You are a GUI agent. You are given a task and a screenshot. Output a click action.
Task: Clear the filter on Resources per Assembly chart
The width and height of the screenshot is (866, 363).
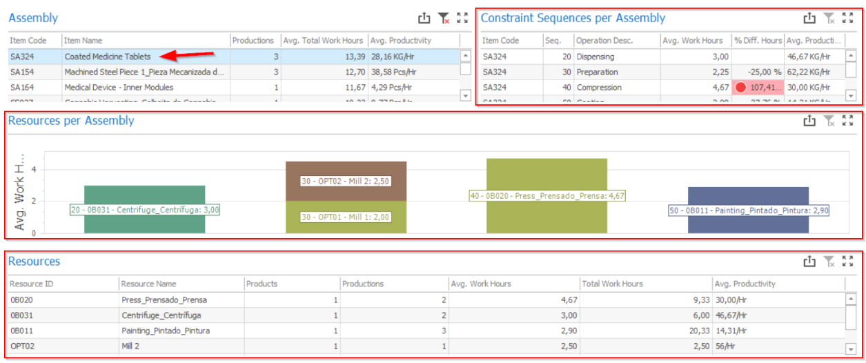coord(829,121)
